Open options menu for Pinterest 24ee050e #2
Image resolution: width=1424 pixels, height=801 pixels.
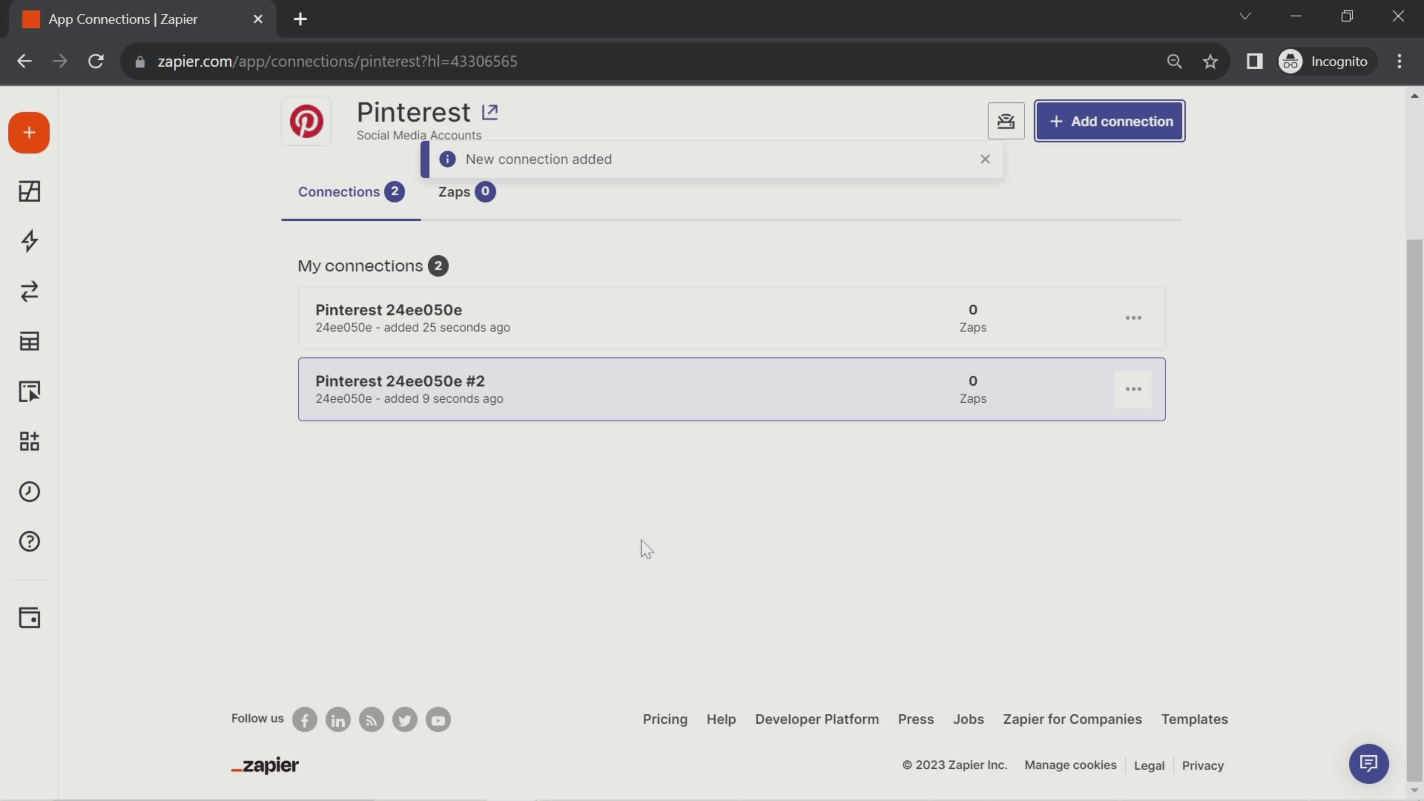pos(1134,388)
